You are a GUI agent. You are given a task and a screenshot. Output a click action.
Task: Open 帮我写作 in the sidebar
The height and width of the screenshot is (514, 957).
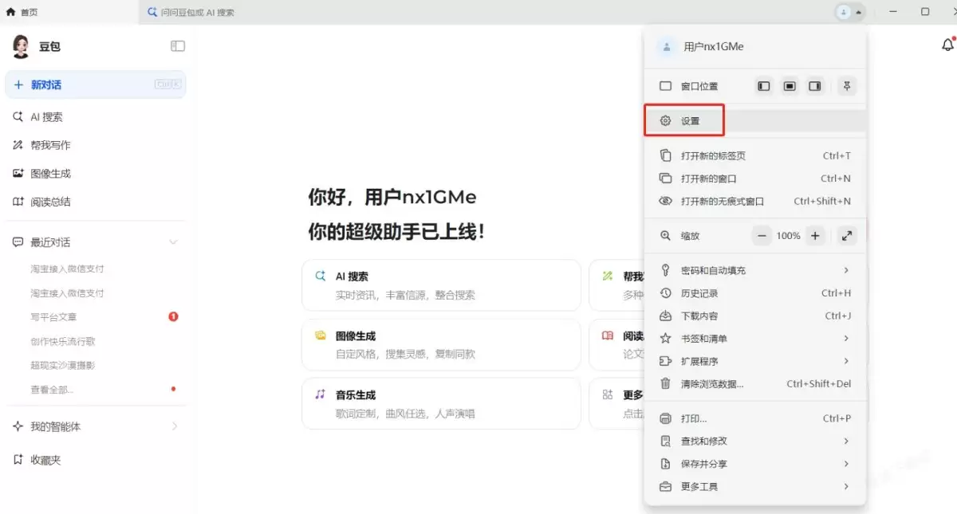[96, 145]
